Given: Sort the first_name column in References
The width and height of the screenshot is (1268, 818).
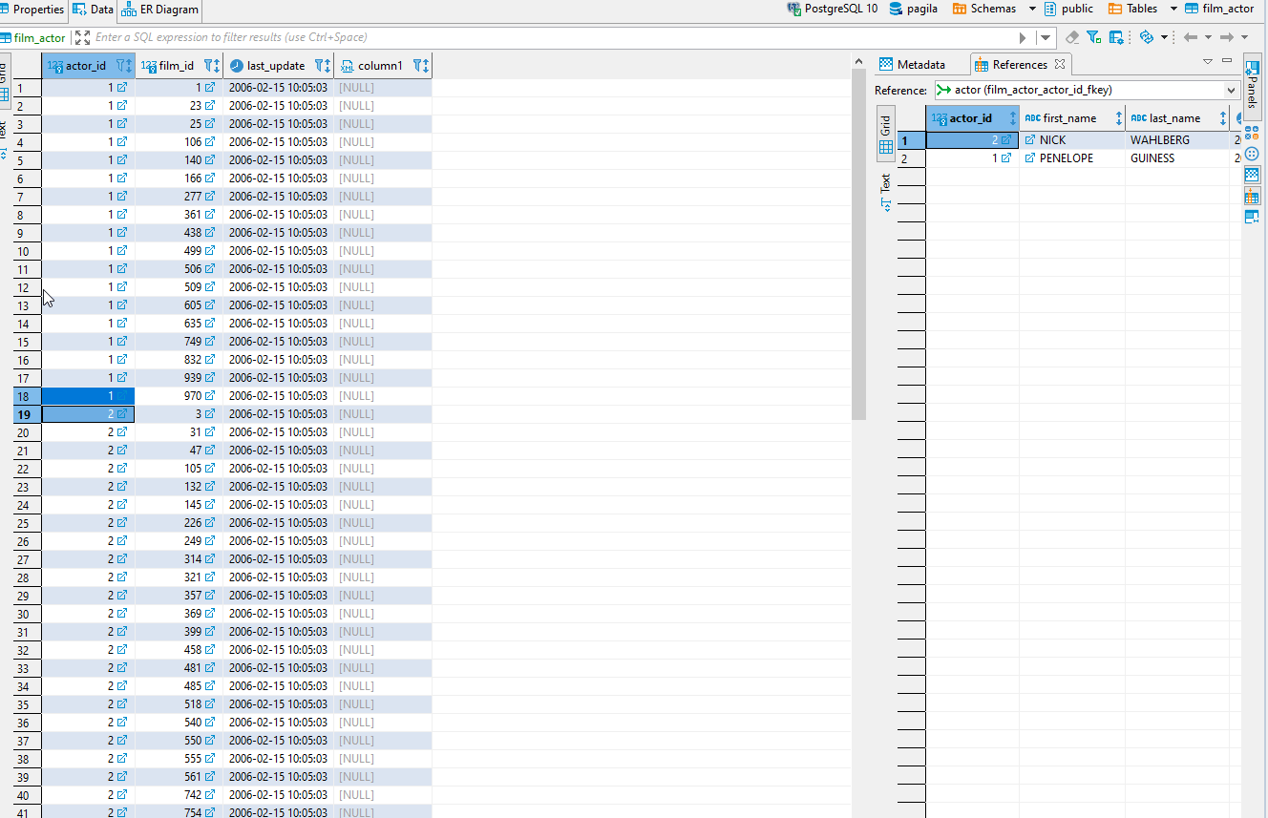Looking at the screenshot, I should click(1119, 118).
